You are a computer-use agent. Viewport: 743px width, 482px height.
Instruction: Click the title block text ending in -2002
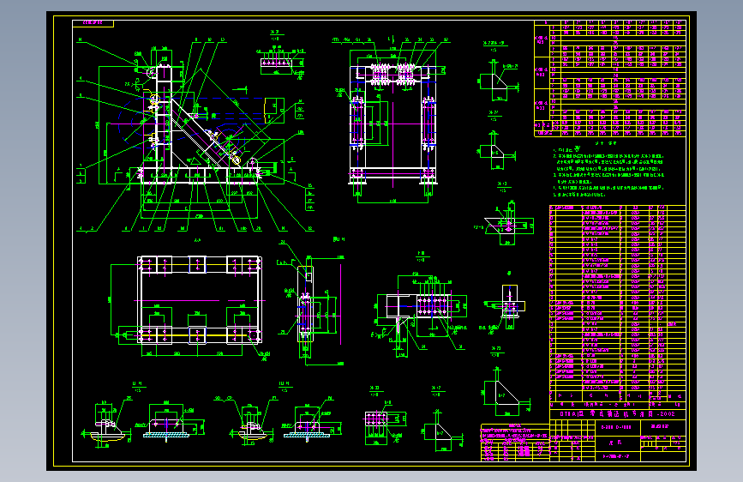617,413
